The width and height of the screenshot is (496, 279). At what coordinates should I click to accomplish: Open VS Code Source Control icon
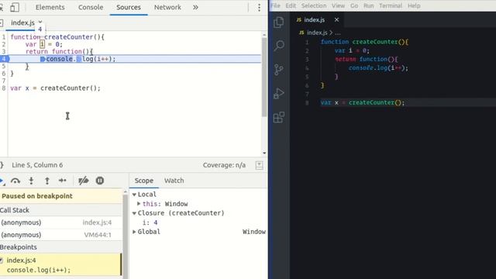pyautogui.click(x=279, y=70)
